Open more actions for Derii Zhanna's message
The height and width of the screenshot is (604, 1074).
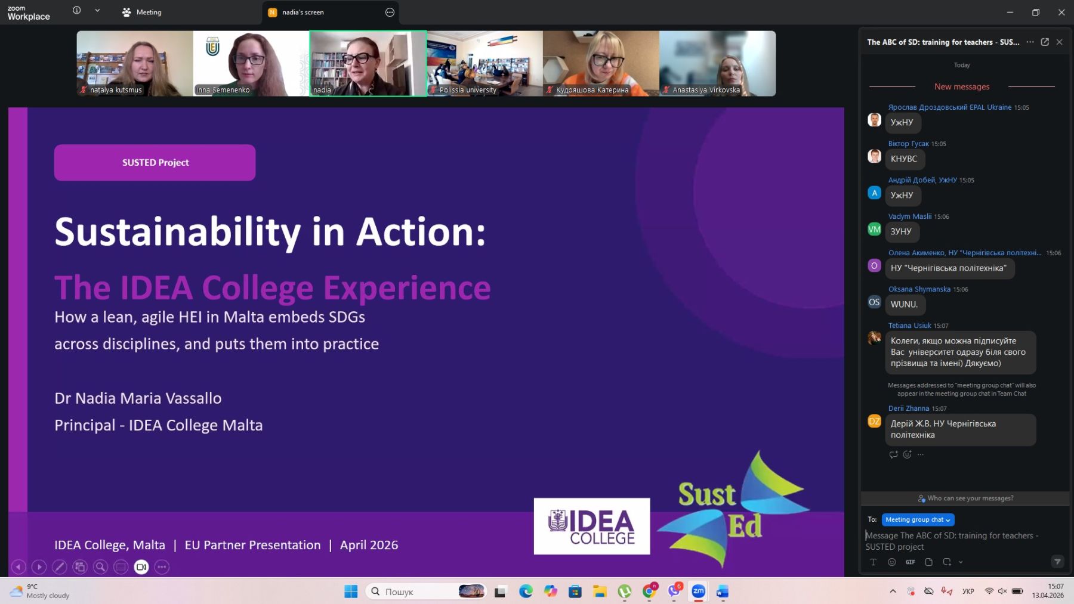pos(921,454)
